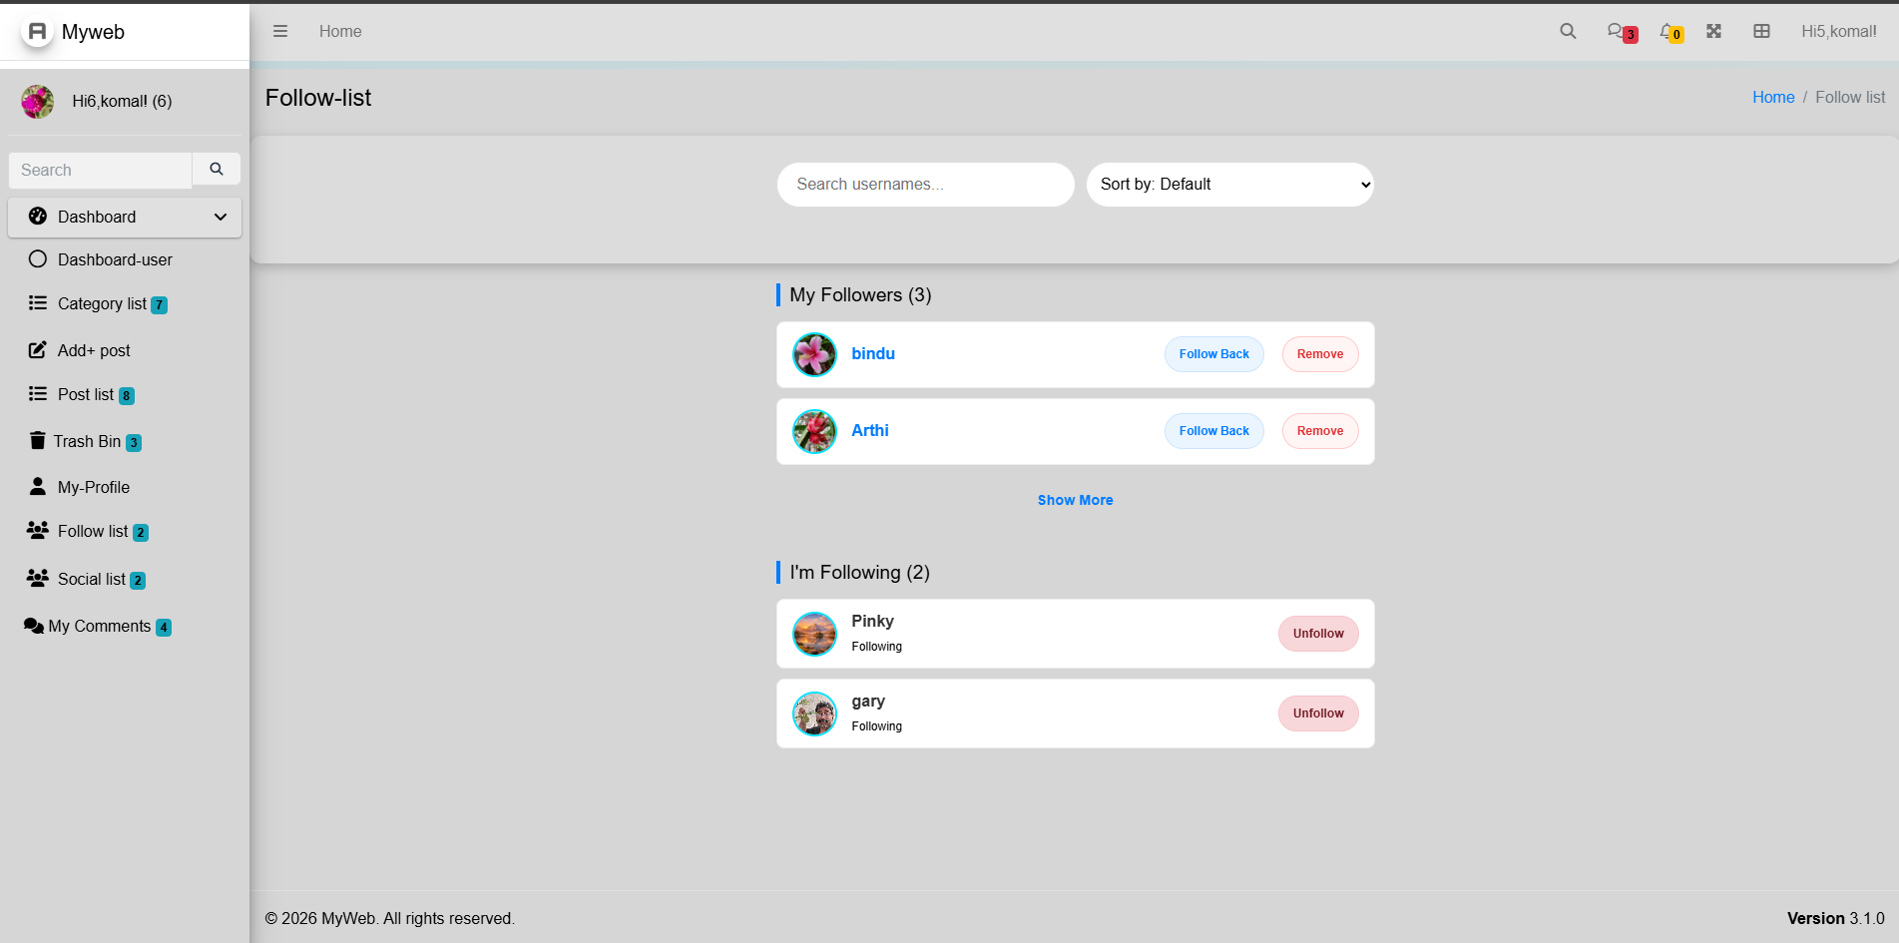Screen dimensions: 1899x943
Task: Open Social list menu item
Action: (x=125, y=579)
